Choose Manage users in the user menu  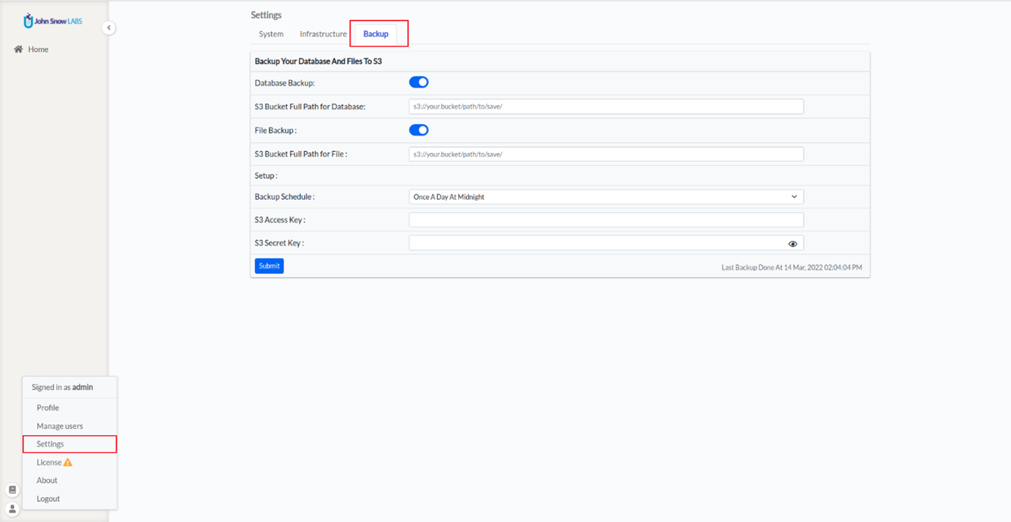pos(59,426)
